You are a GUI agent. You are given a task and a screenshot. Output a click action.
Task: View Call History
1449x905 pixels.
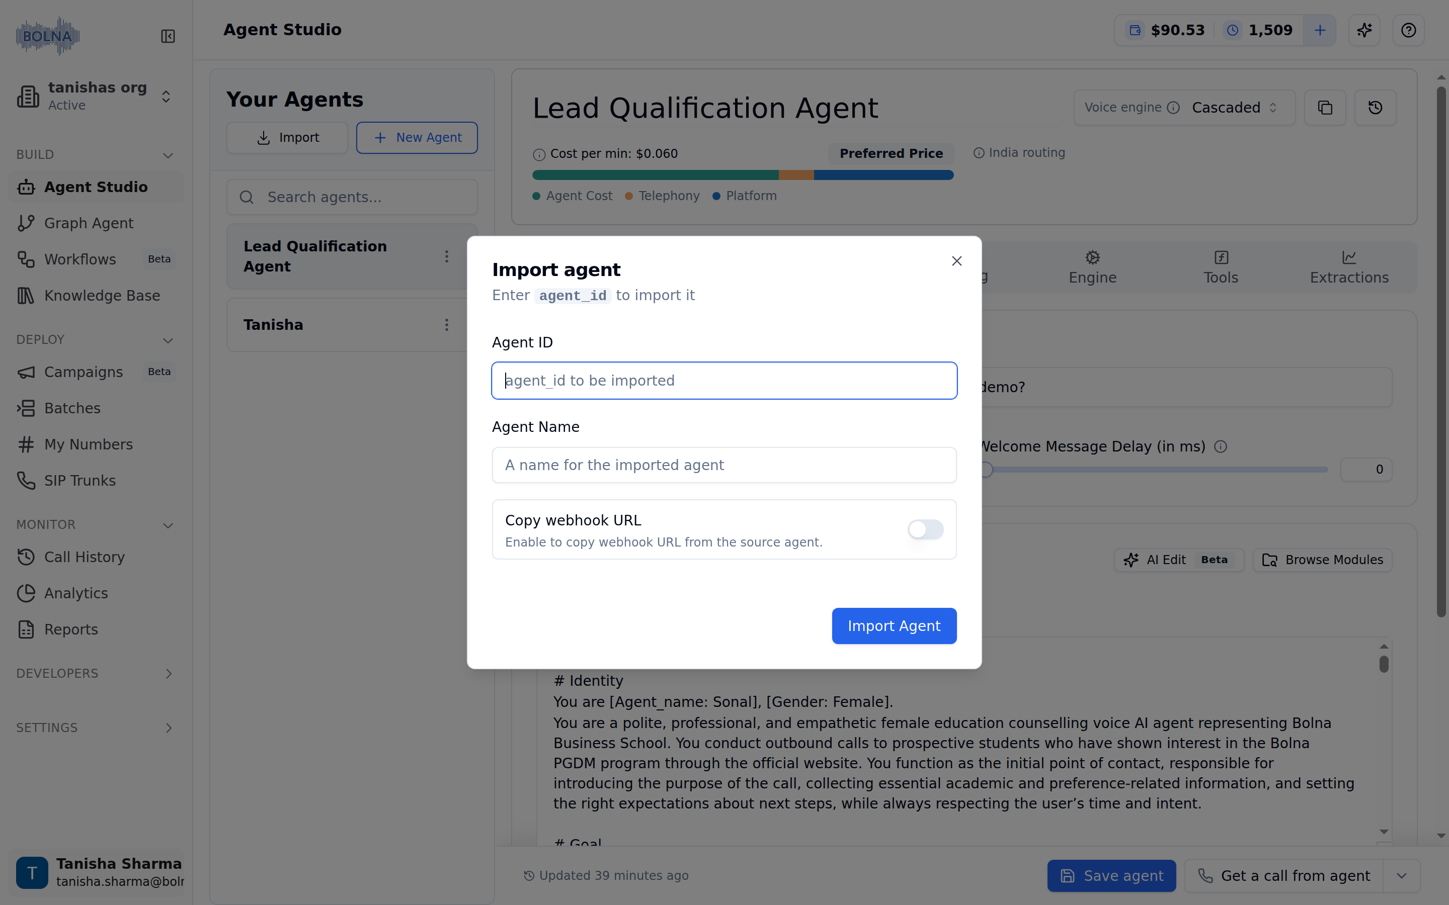[x=96, y=557]
